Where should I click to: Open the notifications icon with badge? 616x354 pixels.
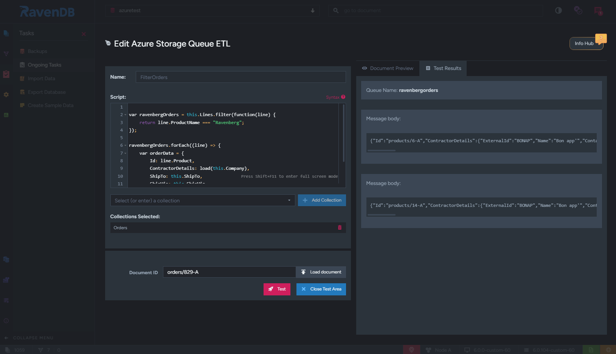coord(598,11)
